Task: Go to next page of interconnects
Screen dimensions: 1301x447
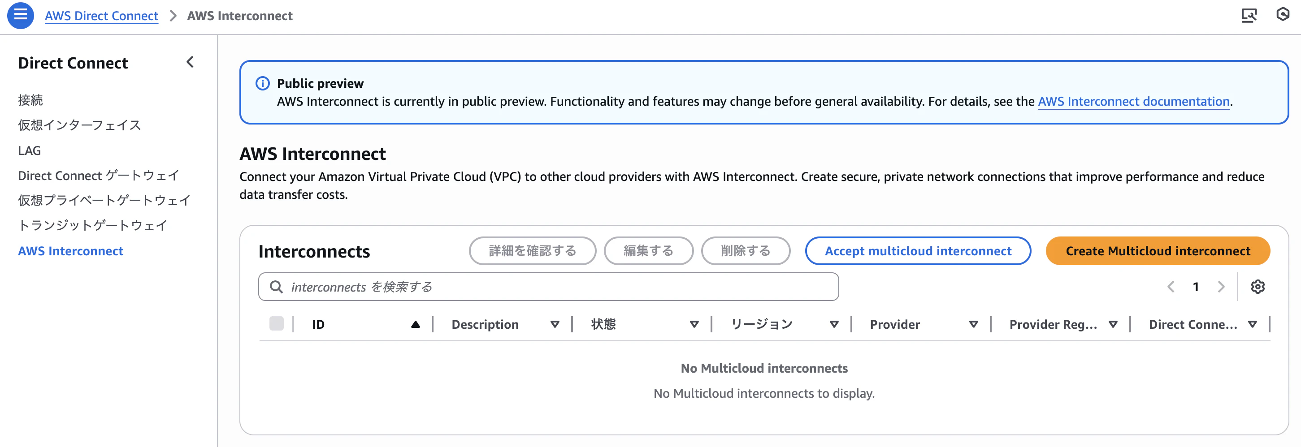Action: (x=1221, y=287)
